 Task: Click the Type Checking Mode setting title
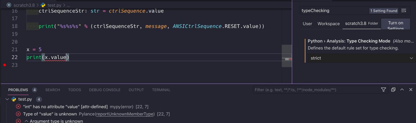coord(349,41)
